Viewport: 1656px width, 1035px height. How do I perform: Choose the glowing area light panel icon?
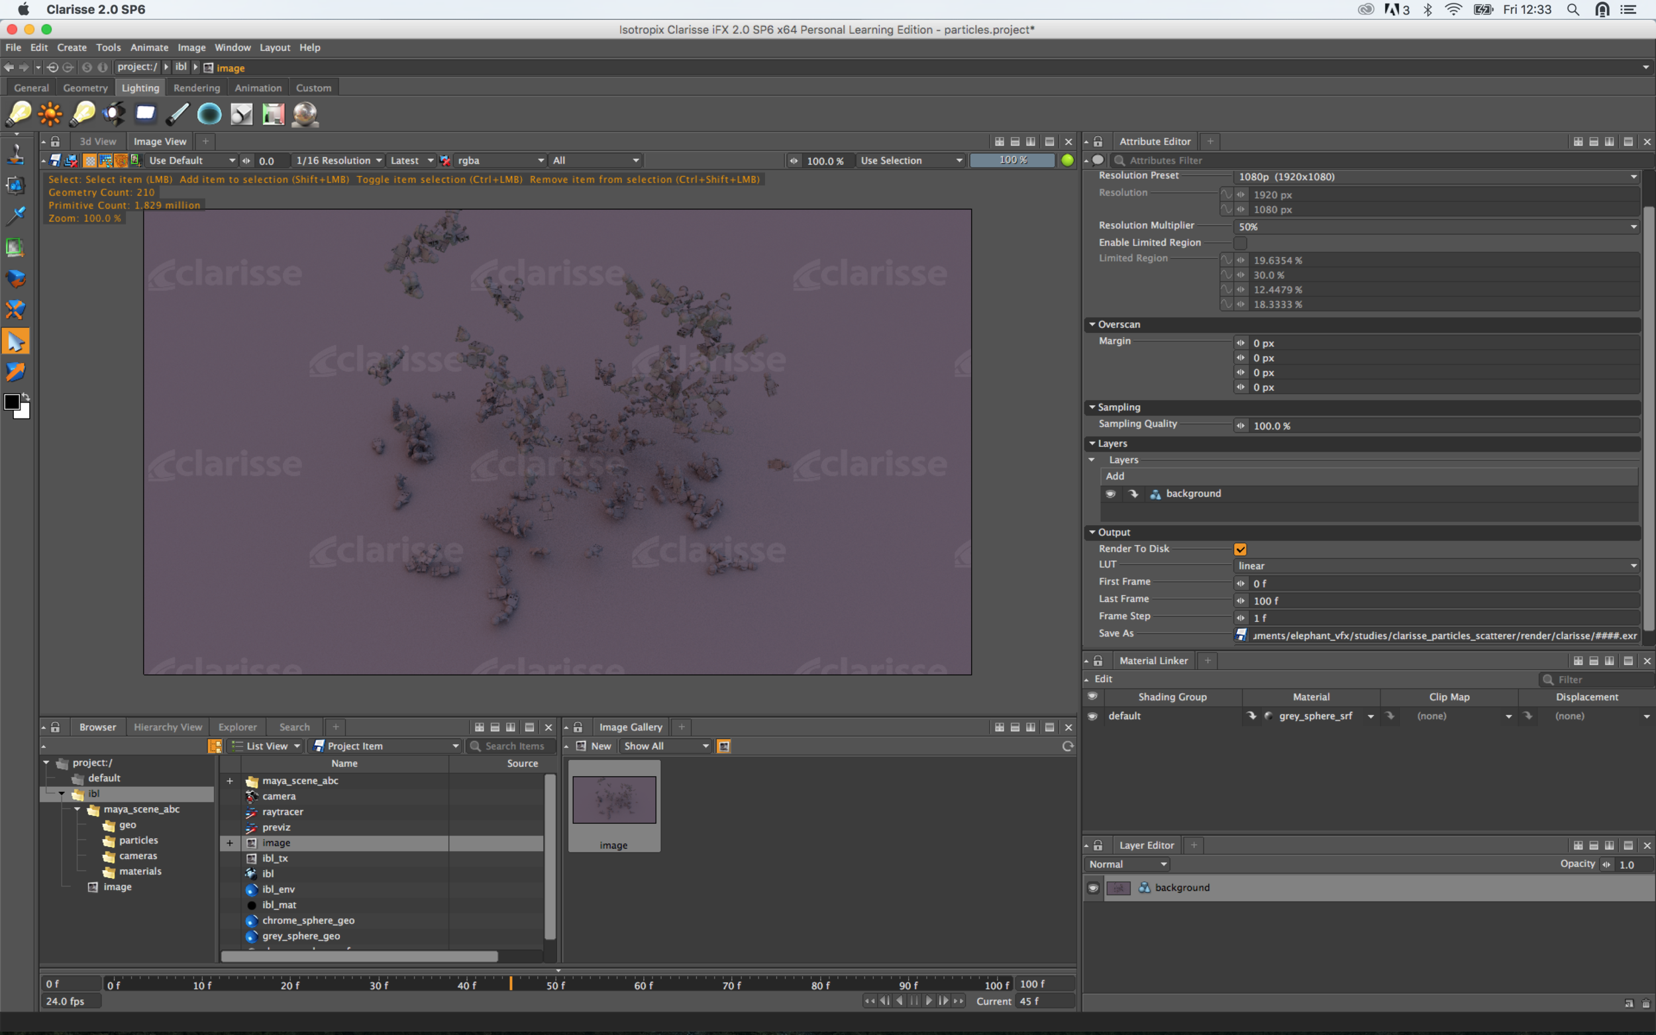pos(145,114)
